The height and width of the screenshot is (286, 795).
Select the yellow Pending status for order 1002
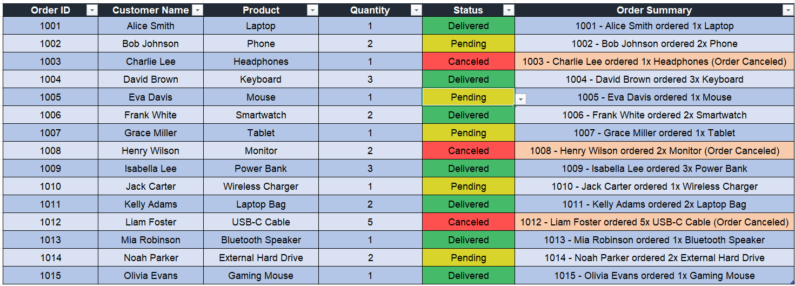tap(468, 44)
